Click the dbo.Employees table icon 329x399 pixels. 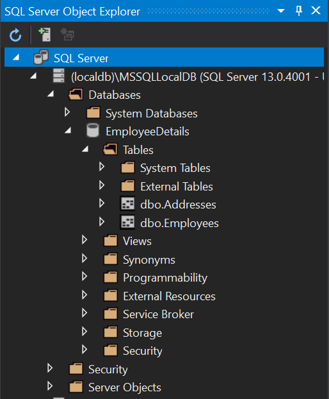pos(127,223)
